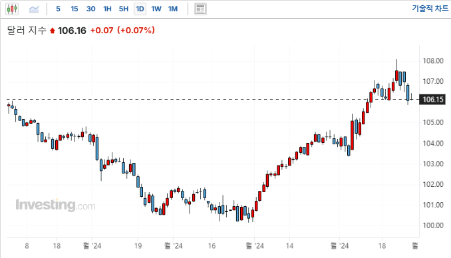Click the 104.00 axis label

(433, 143)
